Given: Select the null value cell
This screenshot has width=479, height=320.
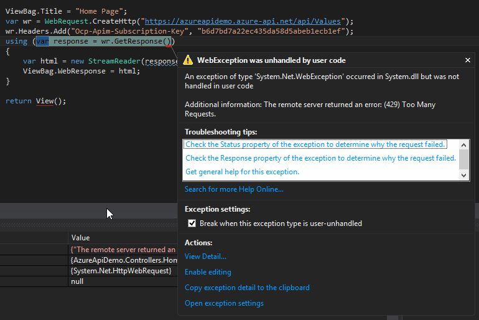Looking at the screenshot, I should tap(123, 281).
